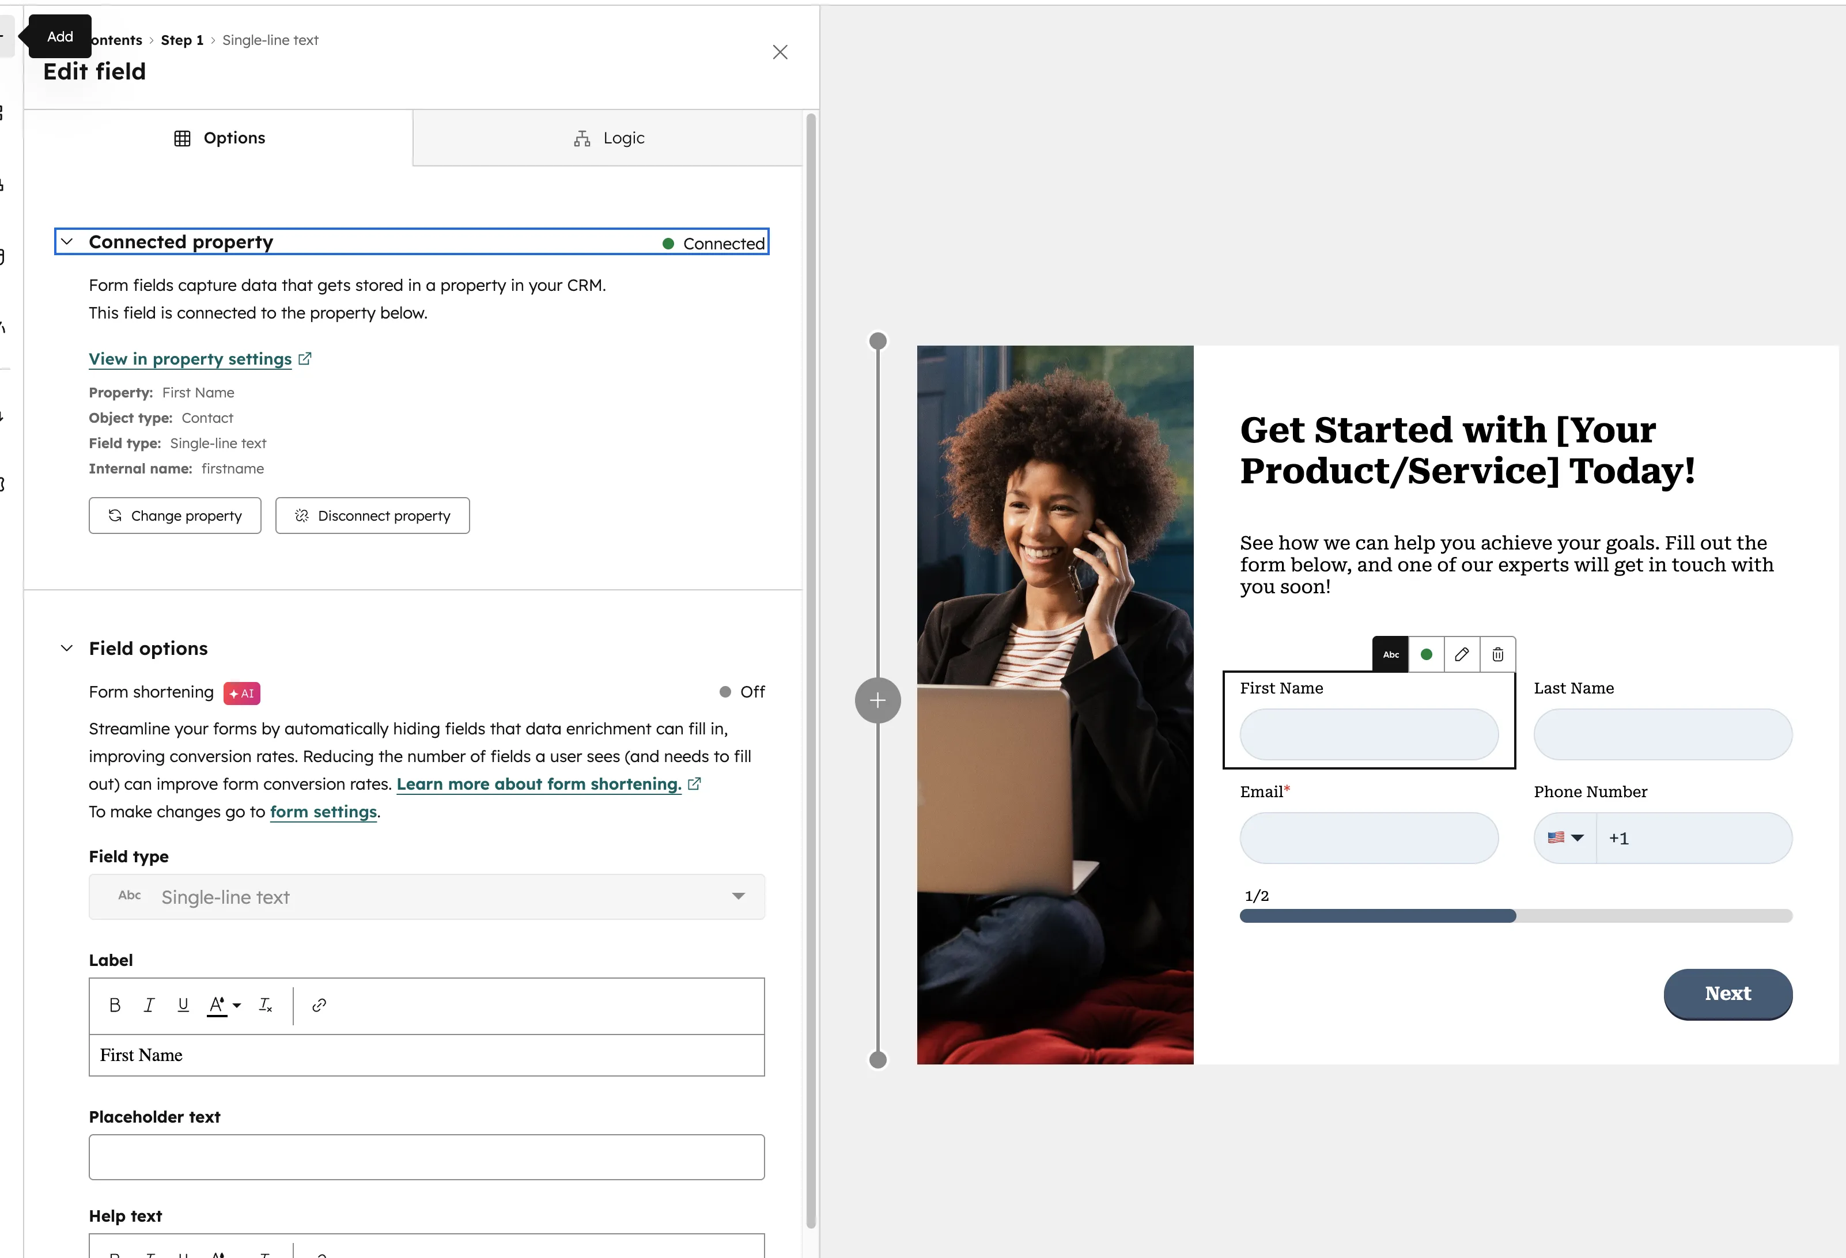
Task: Insert a hyperlink in the label editor
Action: (x=319, y=1005)
